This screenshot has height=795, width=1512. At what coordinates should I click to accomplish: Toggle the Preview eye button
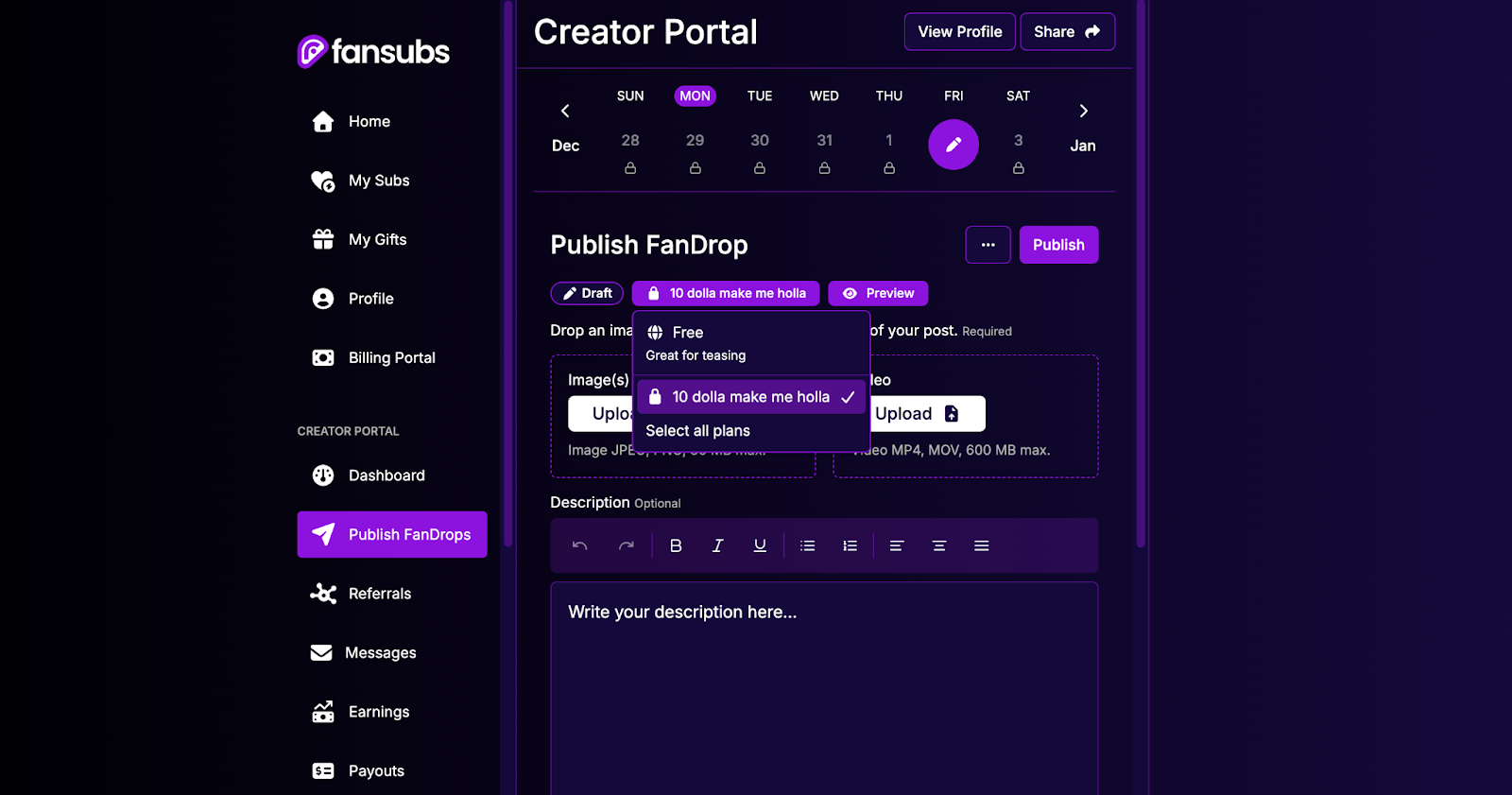click(878, 293)
